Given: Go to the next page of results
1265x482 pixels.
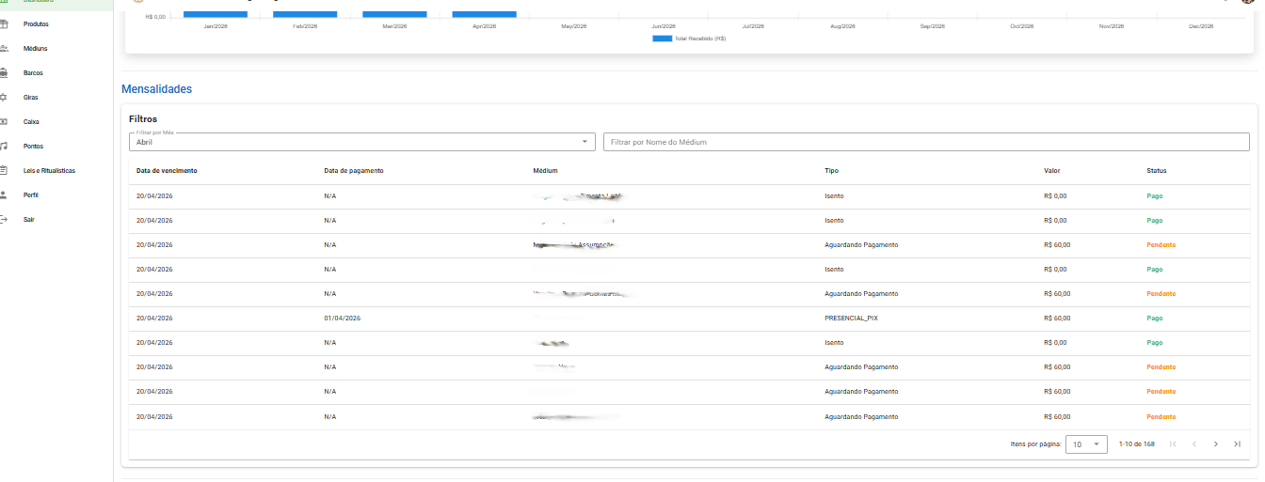Looking at the screenshot, I should coord(1215,443).
